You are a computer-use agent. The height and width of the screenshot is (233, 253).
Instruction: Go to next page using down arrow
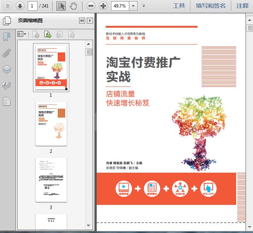(20, 6)
